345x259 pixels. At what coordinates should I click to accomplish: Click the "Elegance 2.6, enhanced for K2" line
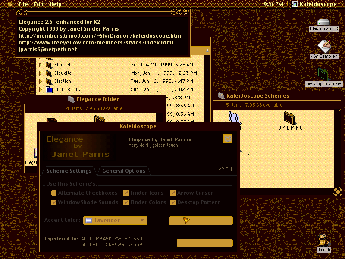click(60, 22)
